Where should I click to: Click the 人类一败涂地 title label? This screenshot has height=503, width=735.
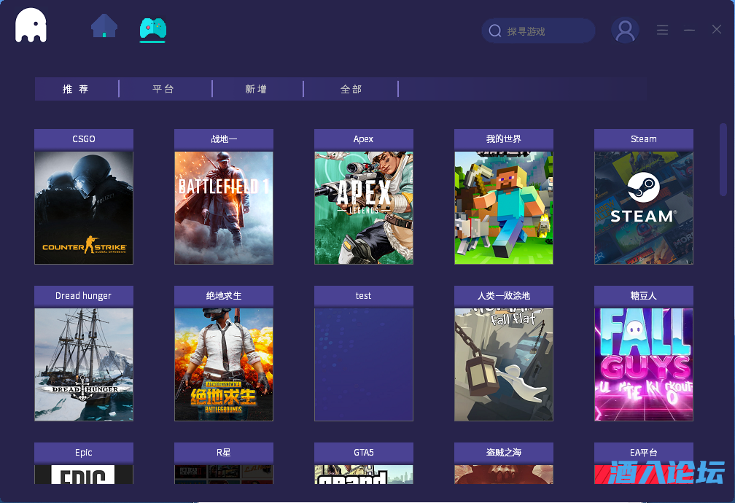[503, 296]
